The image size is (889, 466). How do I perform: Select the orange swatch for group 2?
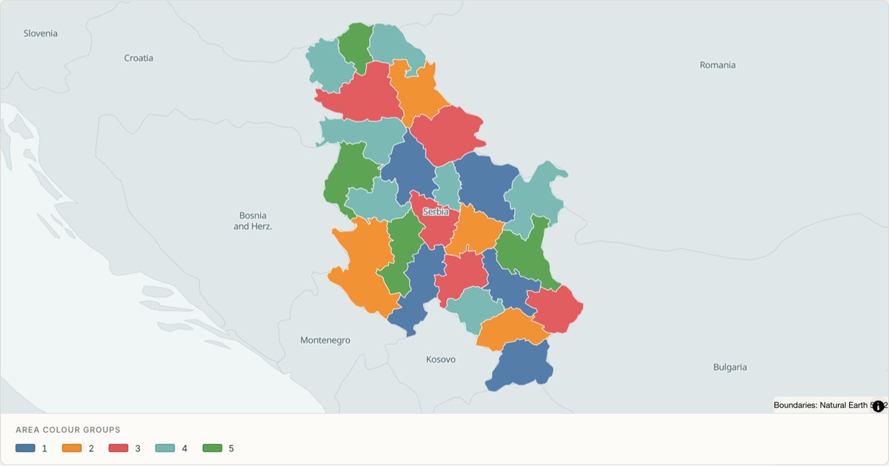[72, 448]
